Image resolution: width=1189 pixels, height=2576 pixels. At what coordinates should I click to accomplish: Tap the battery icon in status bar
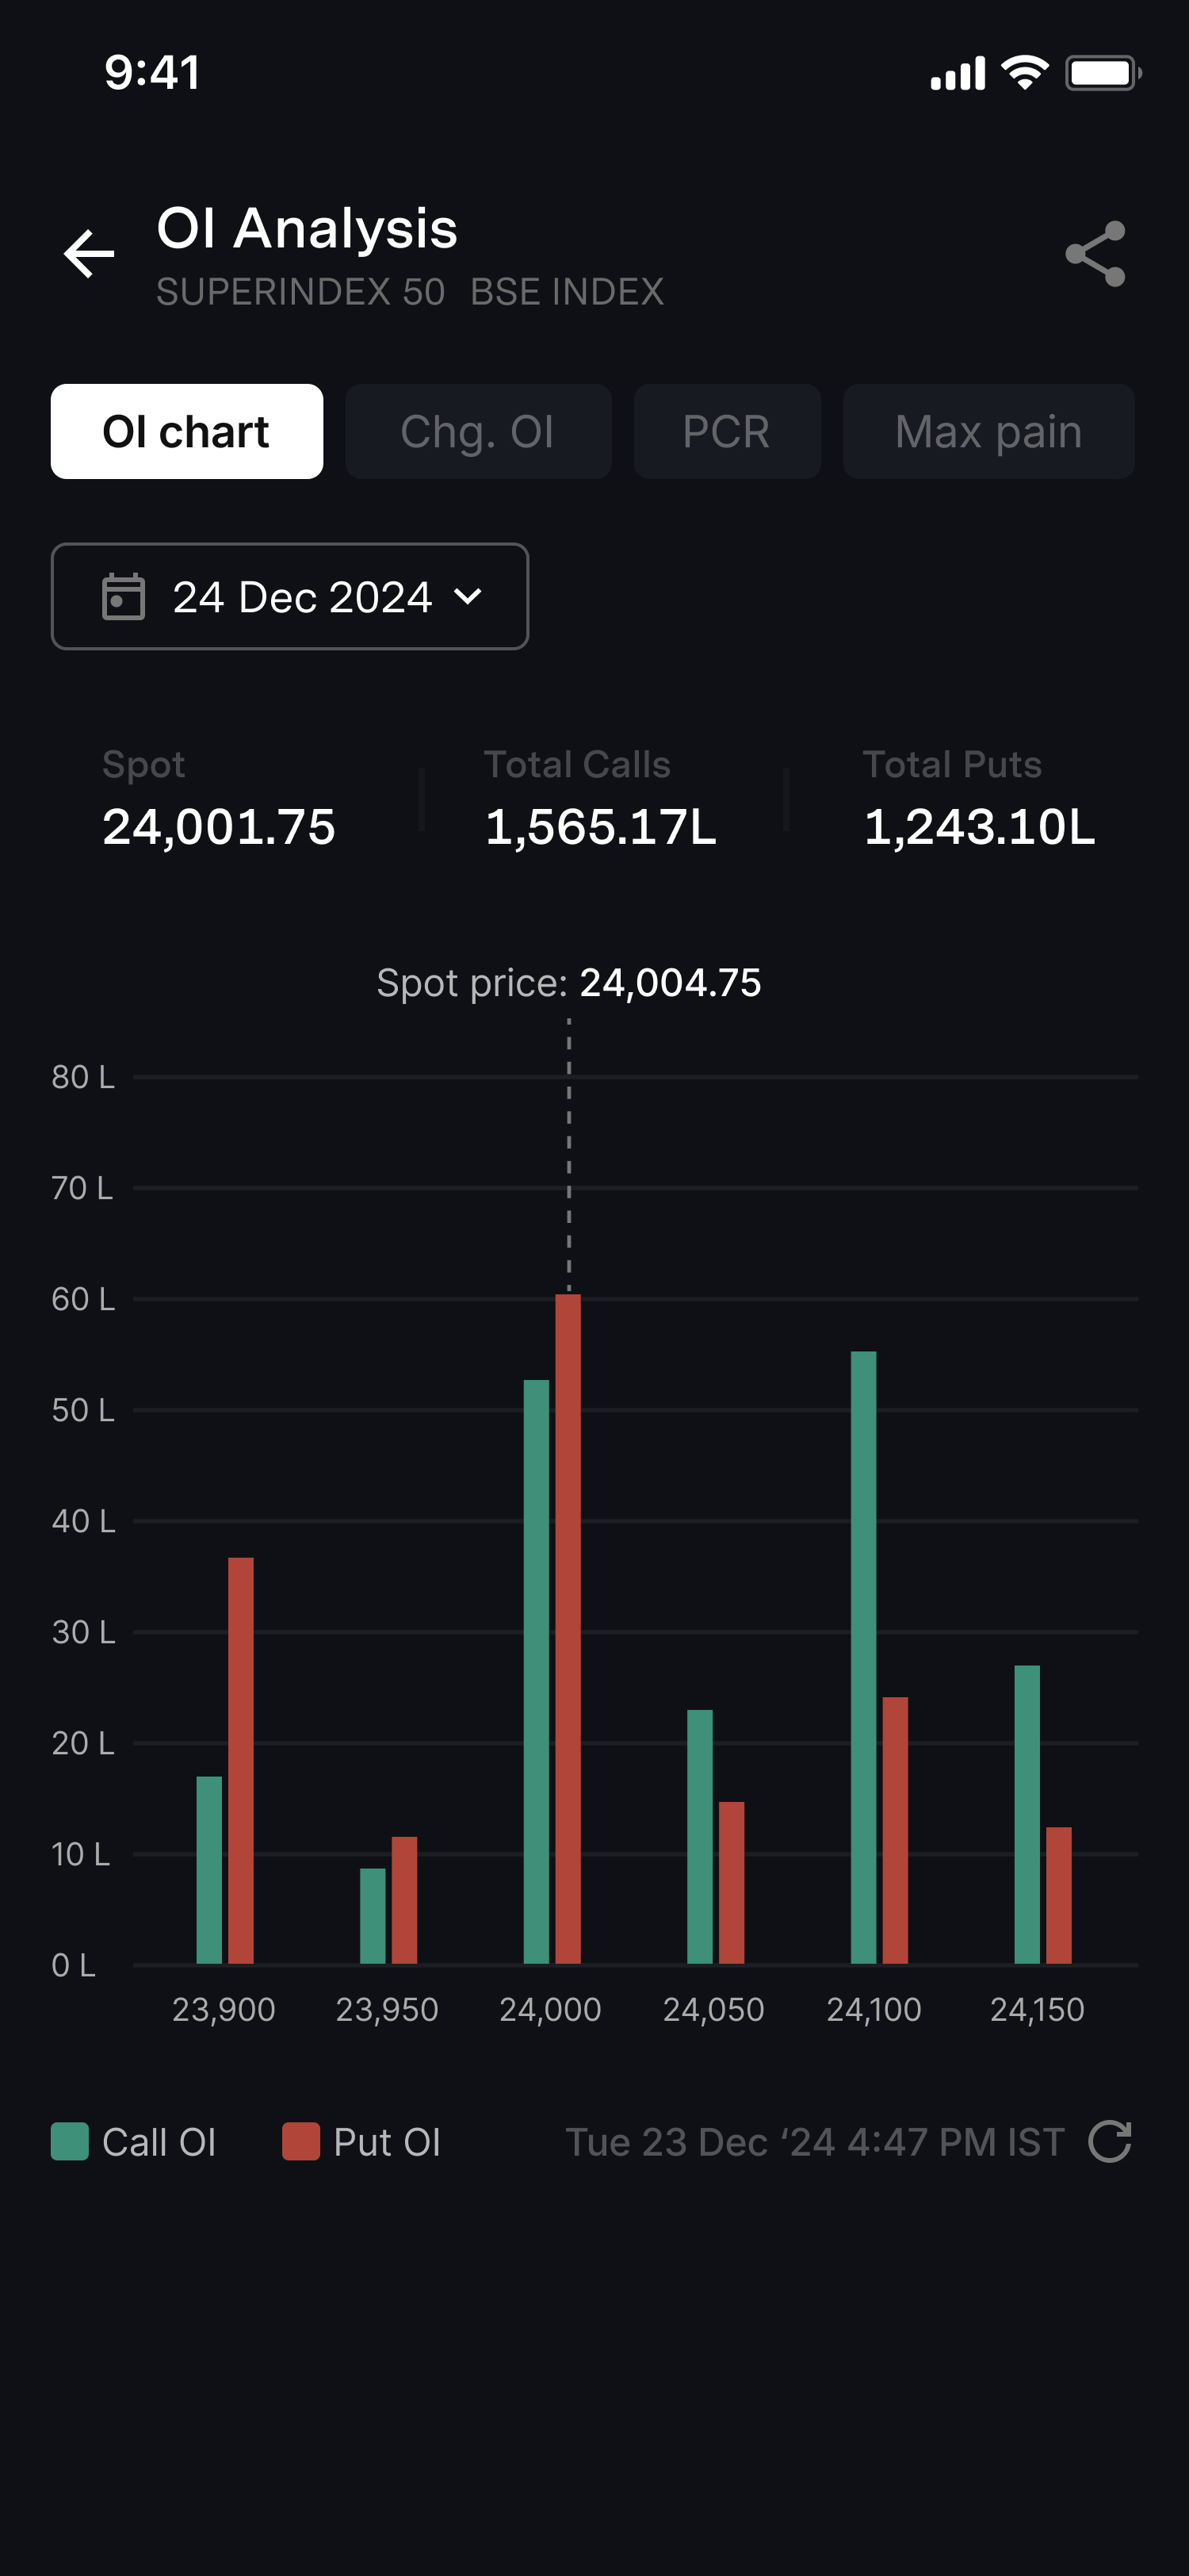1102,73
